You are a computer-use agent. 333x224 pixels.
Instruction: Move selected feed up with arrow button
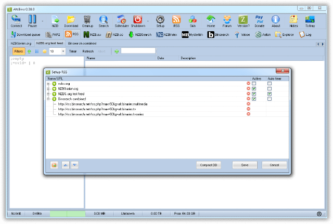66,165
